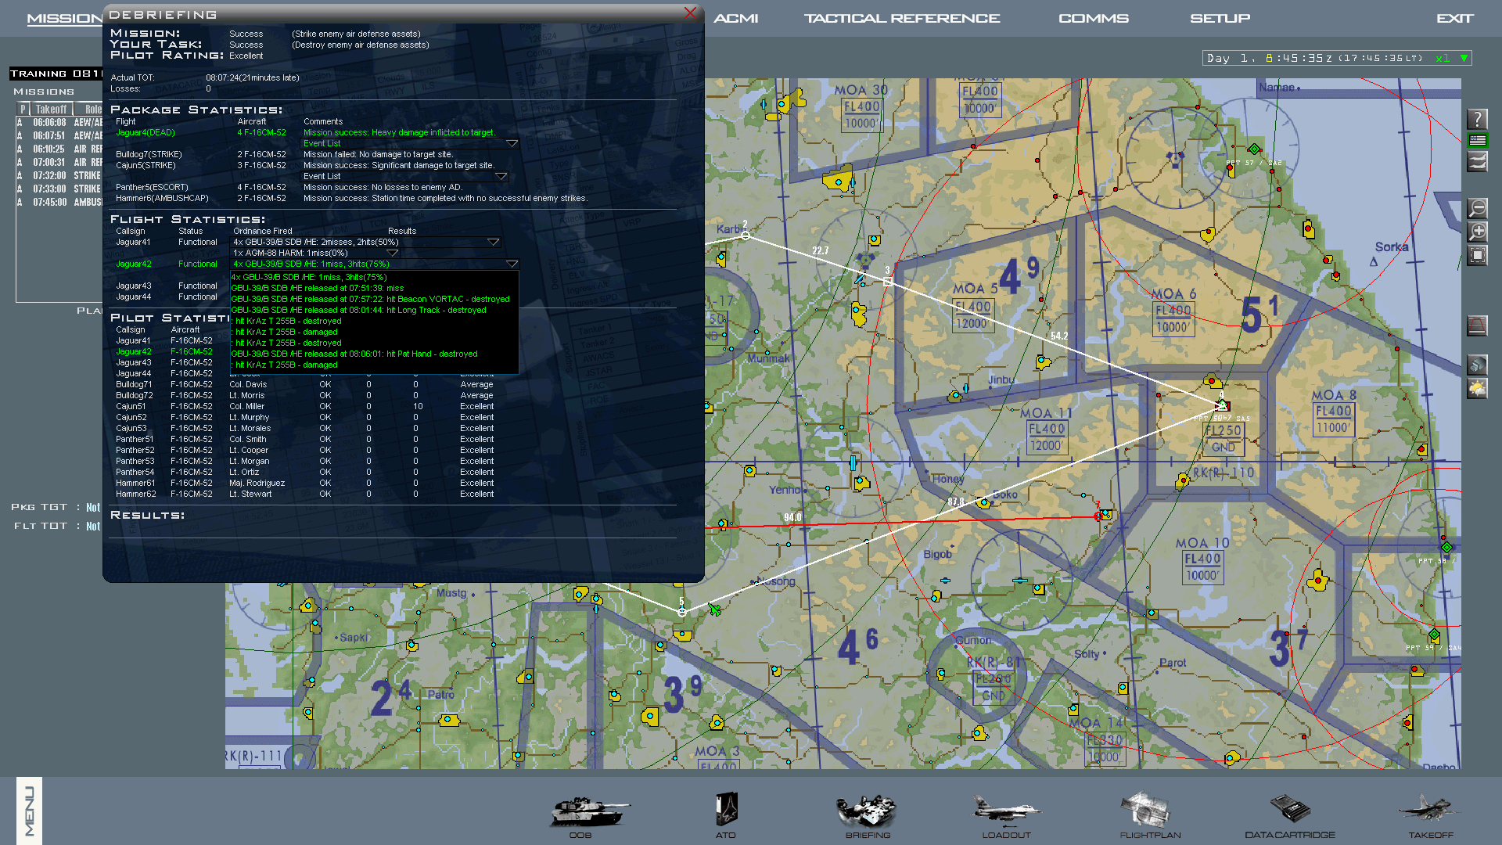Click waypoint 2 circle near Karb

point(746,236)
